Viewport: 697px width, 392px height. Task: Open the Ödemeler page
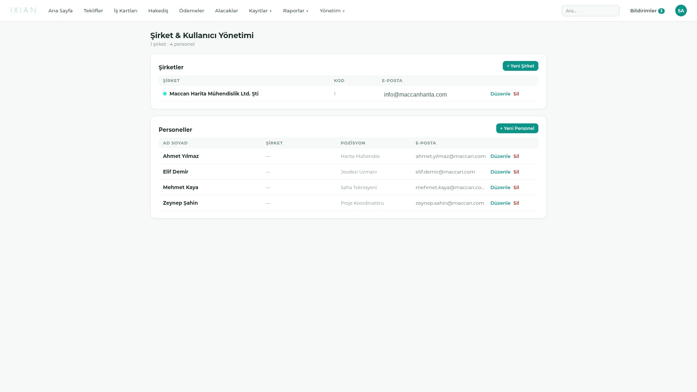[x=192, y=11]
